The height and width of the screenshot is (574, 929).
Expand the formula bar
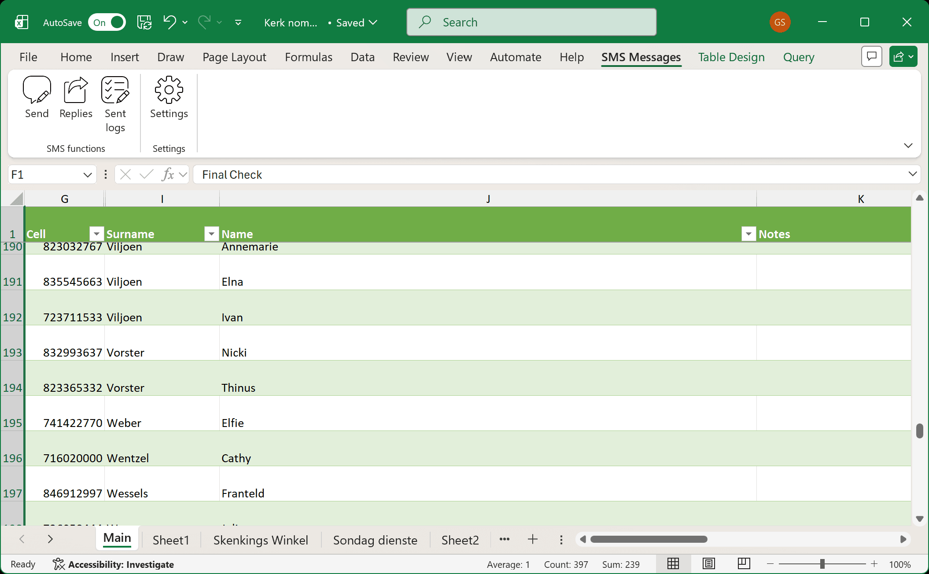(912, 174)
